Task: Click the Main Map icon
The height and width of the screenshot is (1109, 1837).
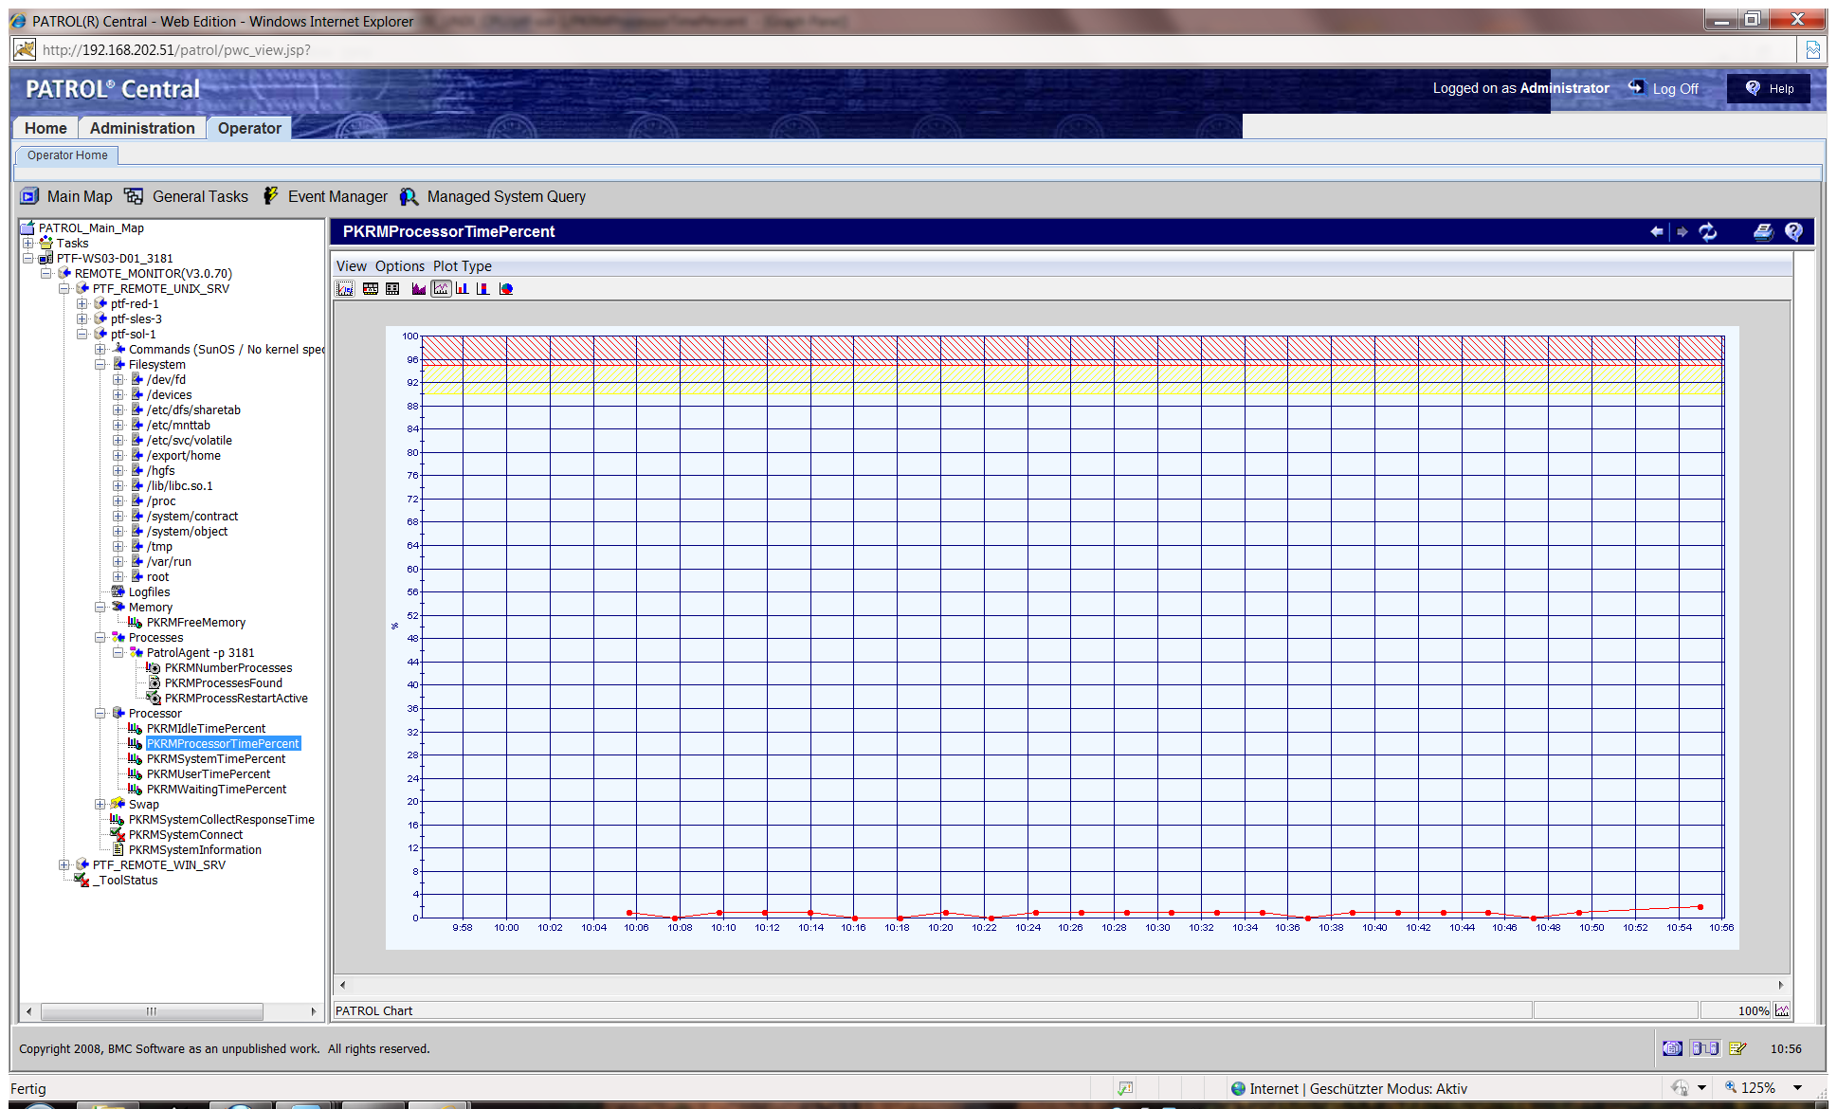Action: pyautogui.click(x=30, y=196)
